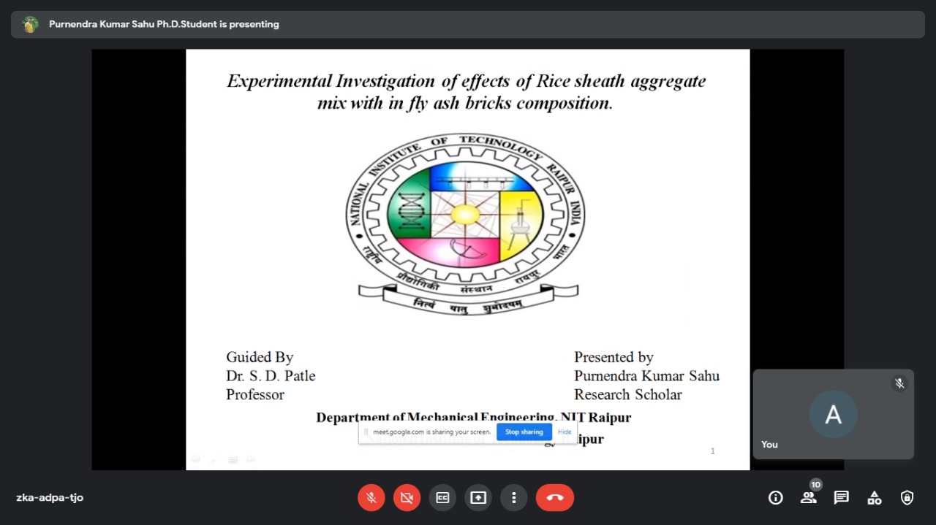Click the Research Scholar text
The width and height of the screenshot is (936, 525).
coord(627,394)
